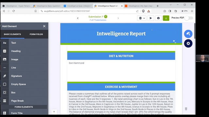Open the Intwelligence Base Lifestyle tab
Viewport: 209px width, 117px height.
[78, 6]
